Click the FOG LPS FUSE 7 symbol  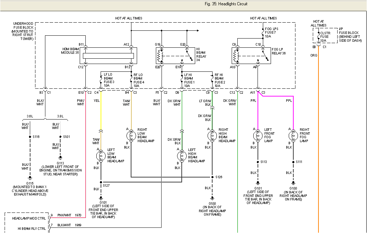click(262, 32)
